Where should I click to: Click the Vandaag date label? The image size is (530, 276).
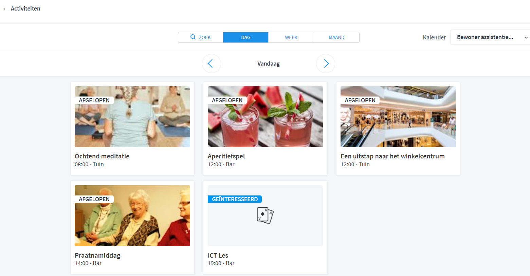(x=269, y=64)
